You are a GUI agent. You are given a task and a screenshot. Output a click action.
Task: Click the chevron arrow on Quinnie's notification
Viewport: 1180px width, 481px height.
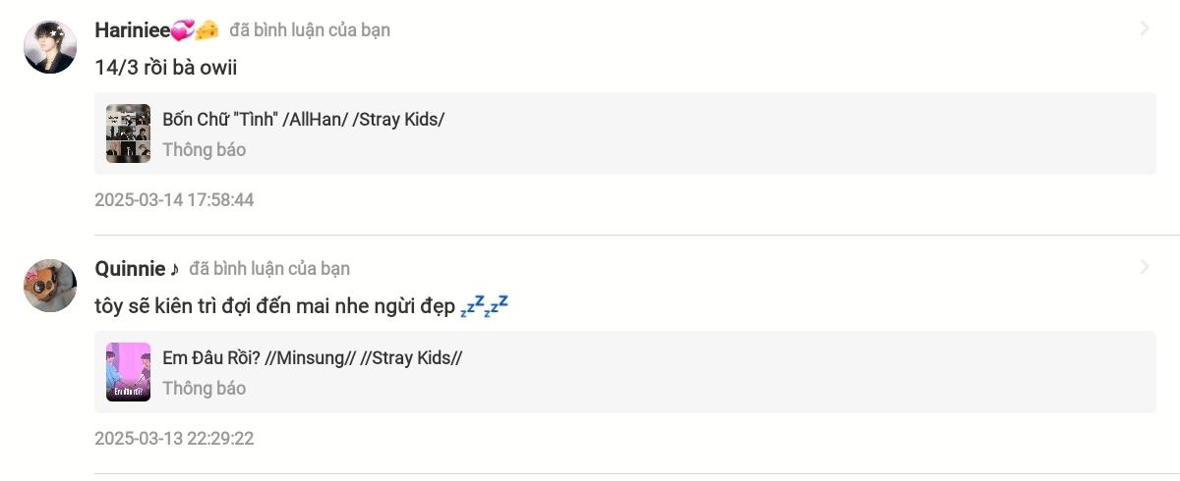click(x=1145, y=268)
